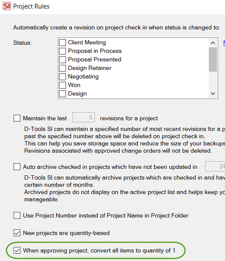The width and height of the screenshot is (225, 261).
Task: Disable convert all items to quantity of 1
Action: point(17,250)
